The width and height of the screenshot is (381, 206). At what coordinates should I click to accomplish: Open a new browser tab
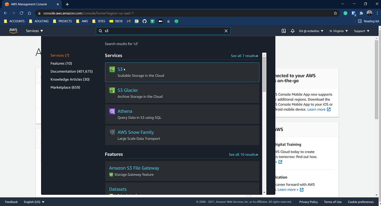point(67,4)
